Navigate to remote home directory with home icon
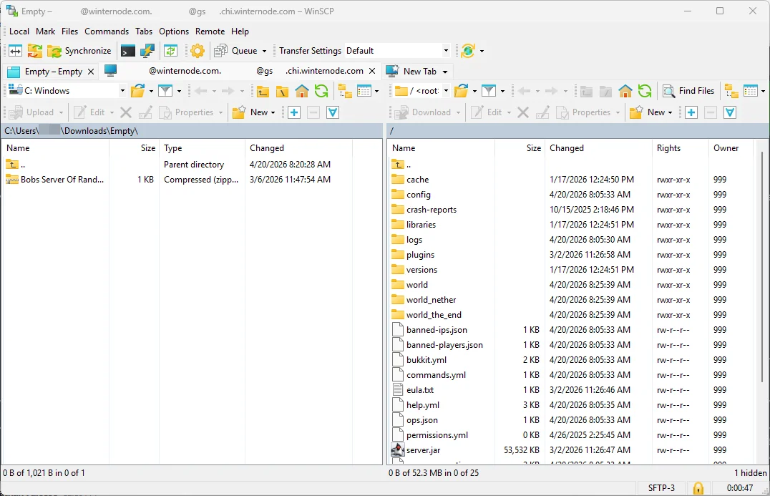 click(x=624, y=91)
